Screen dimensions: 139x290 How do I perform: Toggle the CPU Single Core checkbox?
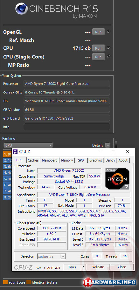coord(109,56)
